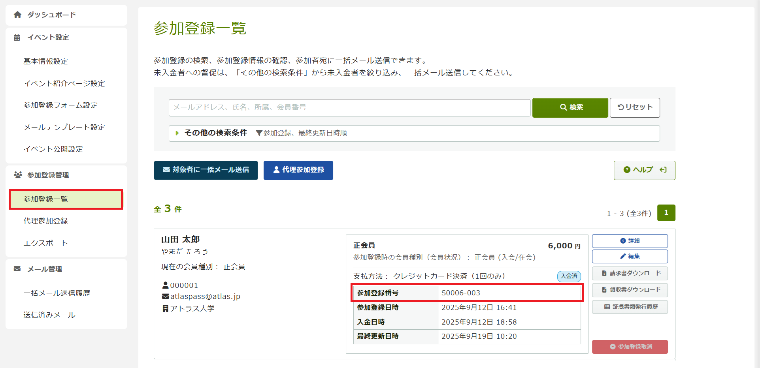Image resolution: width=760 pixels, height=368 pixels.
Task: Click the dashboard home icon
Action: point(17,15)
